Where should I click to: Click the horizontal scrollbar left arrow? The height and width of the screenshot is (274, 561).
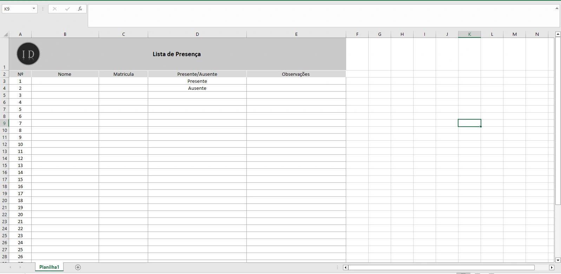(x=345, y=267)
